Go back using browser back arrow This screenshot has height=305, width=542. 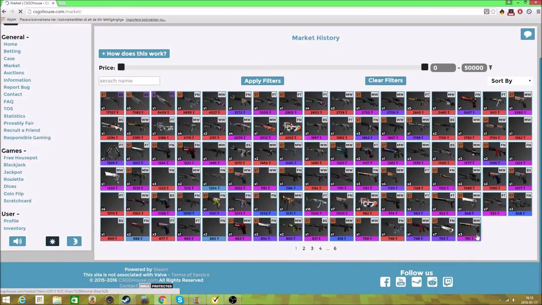click(x=4, y=12)
